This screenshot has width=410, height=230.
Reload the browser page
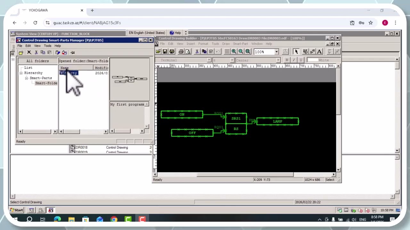tap(35, 23)
